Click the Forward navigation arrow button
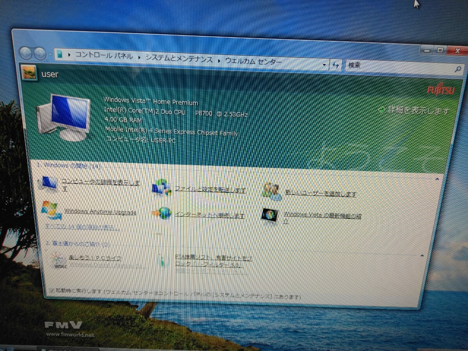 pos(40,53)
